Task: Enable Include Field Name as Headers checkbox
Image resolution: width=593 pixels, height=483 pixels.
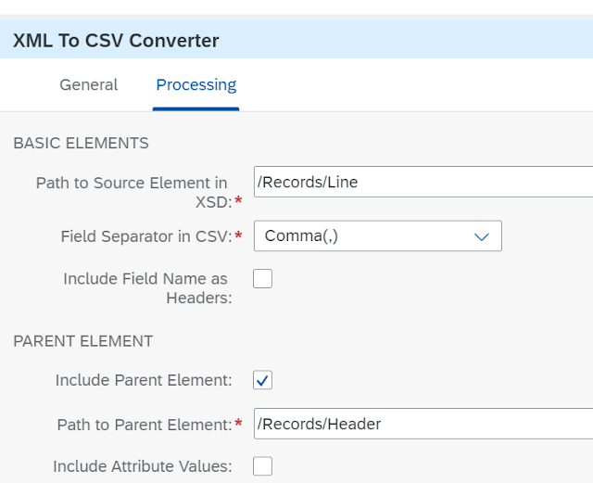Action: [x=262, y=279]
